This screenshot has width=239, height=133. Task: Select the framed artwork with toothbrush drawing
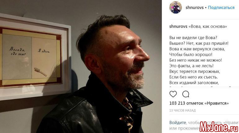coord(35,57)
